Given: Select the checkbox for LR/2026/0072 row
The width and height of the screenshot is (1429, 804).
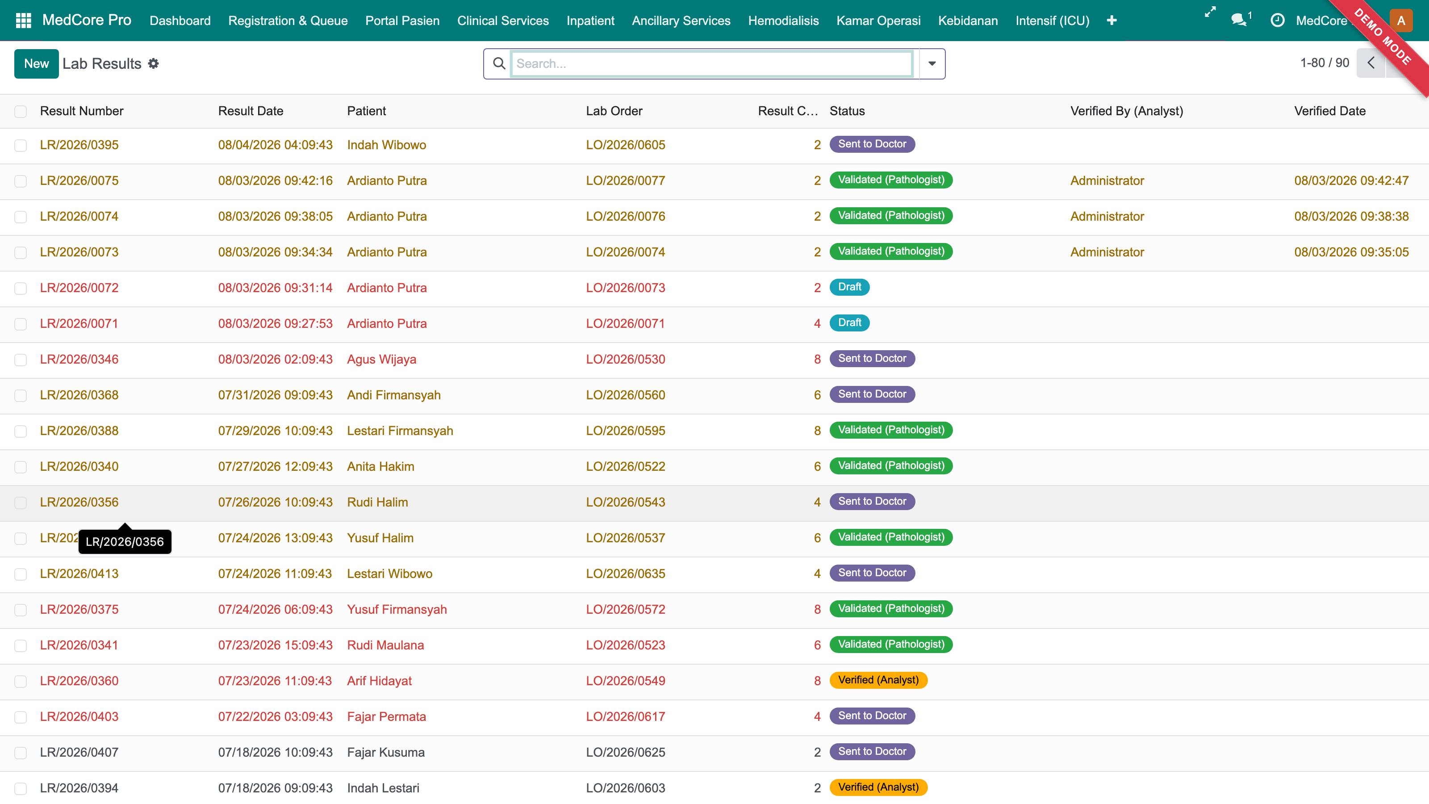Looking at the screenshot, I should [21, 288].
